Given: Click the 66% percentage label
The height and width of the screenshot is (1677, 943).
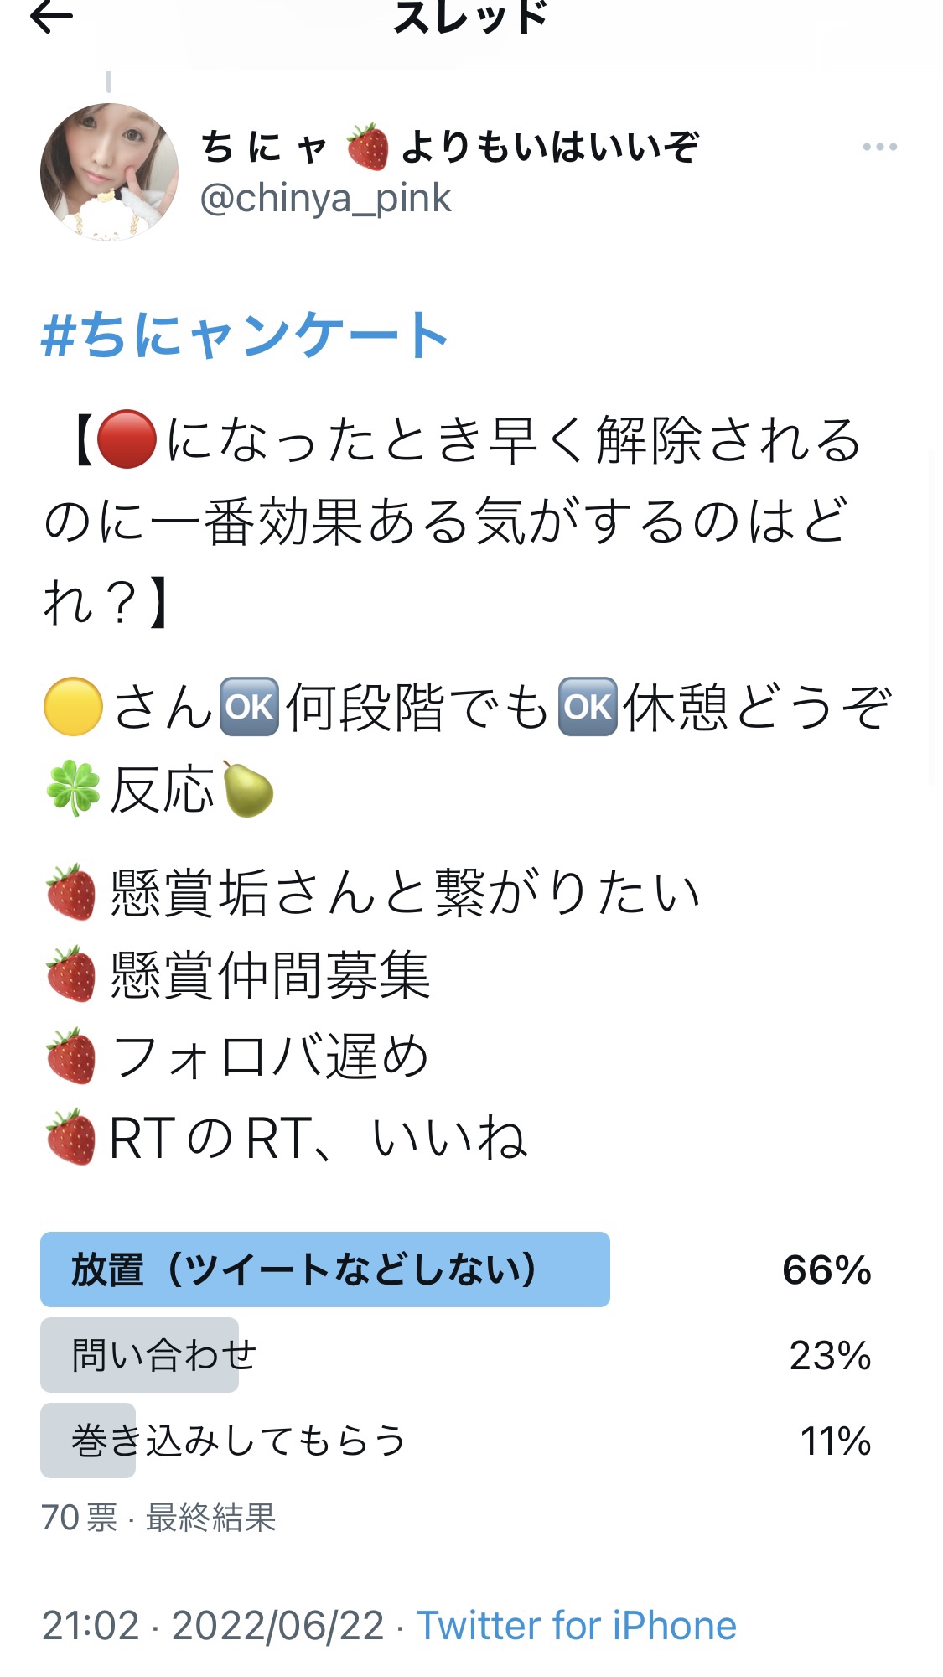Looking at the screenshot, I should 826,1269.
